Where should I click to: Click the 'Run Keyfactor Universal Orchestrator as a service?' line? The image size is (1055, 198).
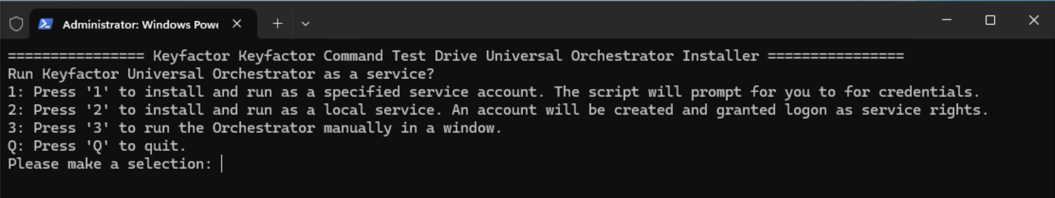click(221, 74)
